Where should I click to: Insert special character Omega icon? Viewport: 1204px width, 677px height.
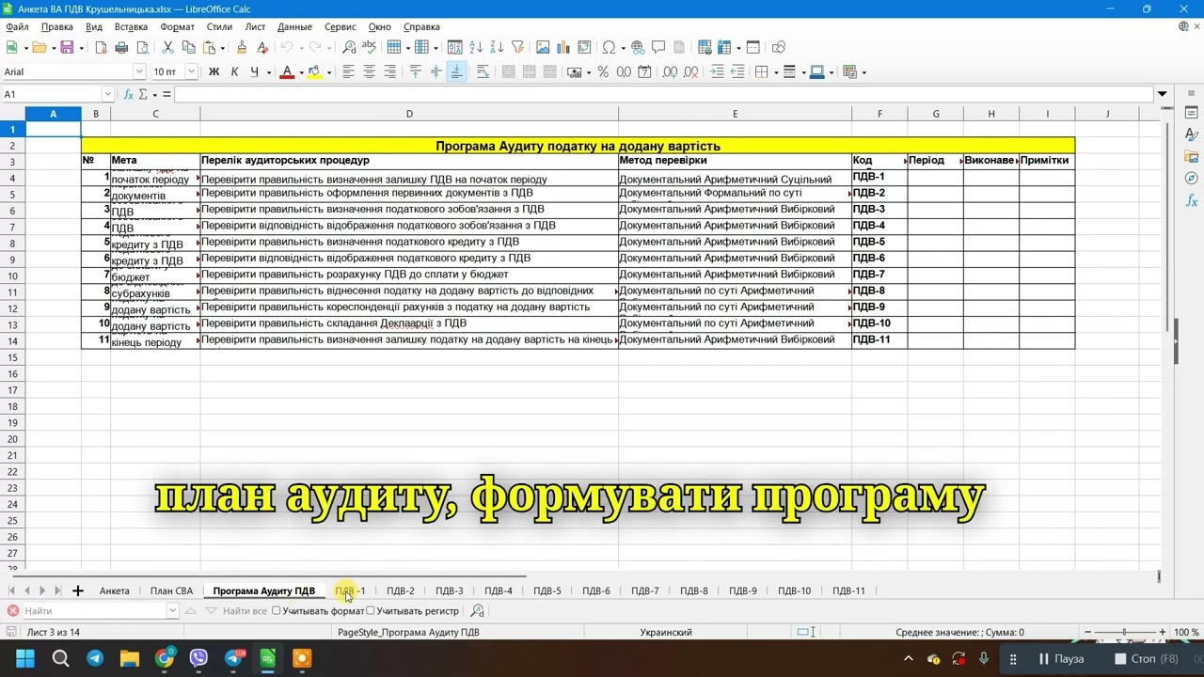point(609,47)
